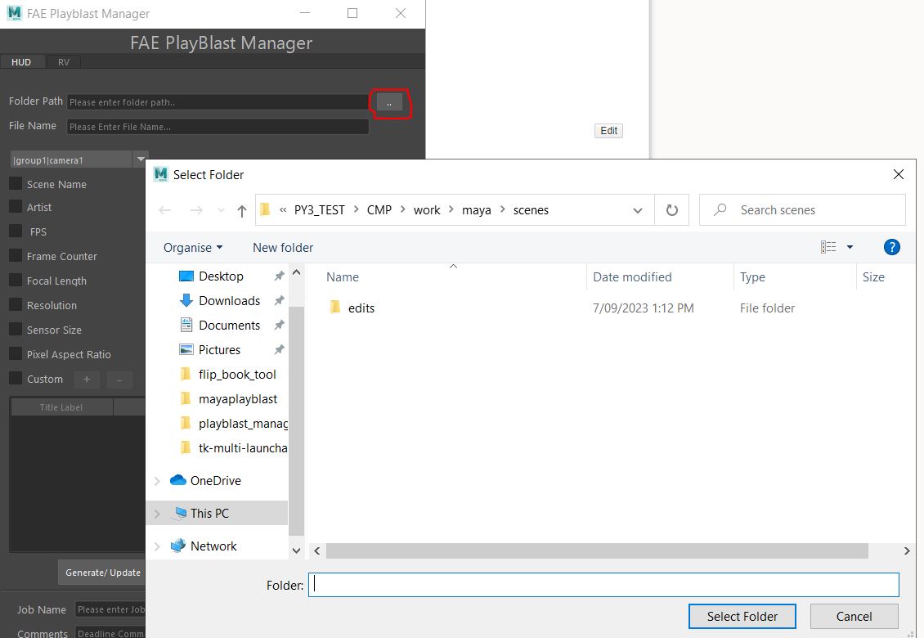Check the Sensor Size option
The width and height of the screenshot is (924, 638).
coord(16,330)
